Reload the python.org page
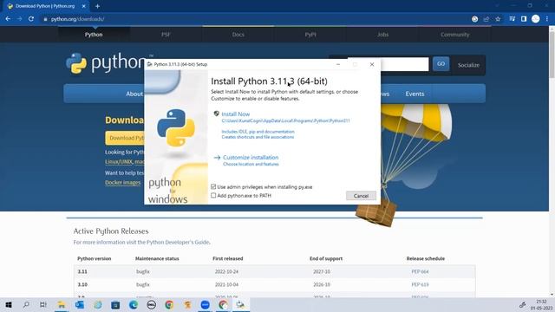 [31, 19]
